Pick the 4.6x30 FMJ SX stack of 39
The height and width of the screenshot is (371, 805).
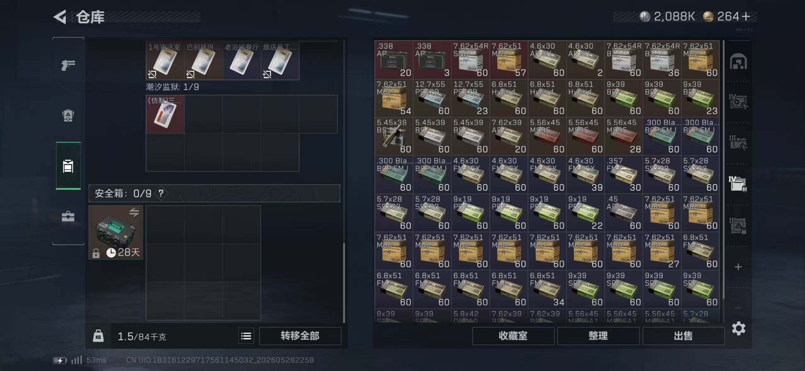585,175
